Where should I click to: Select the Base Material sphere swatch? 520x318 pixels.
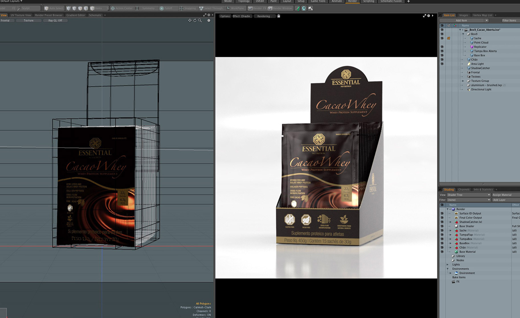[x=456, y=252]
